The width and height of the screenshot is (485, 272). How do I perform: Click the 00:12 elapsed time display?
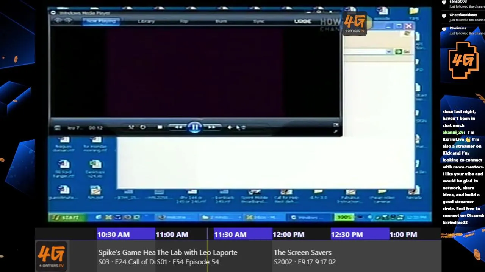point(96,128)
